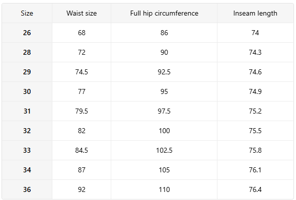This screenshot has width=296, height=200.
Task: Click waist value 74.5 cell
Action: 82,72
